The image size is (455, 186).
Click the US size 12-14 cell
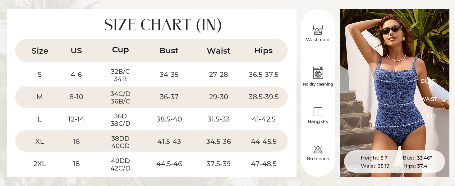76,119
